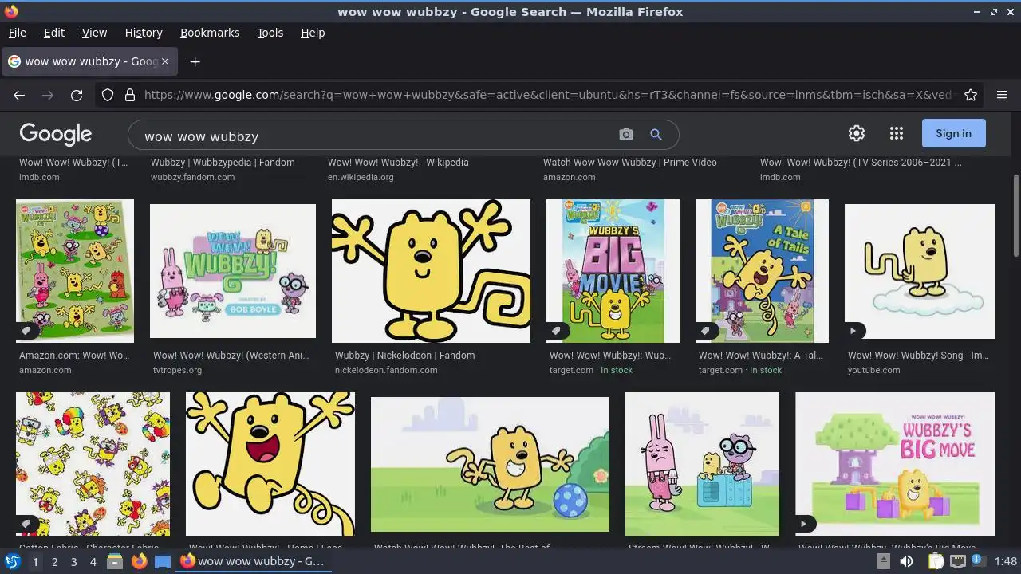The width and height of the screenshot is (1021, 574).
Task: Open clipboard manager tray icon
Action: (936, 561)
